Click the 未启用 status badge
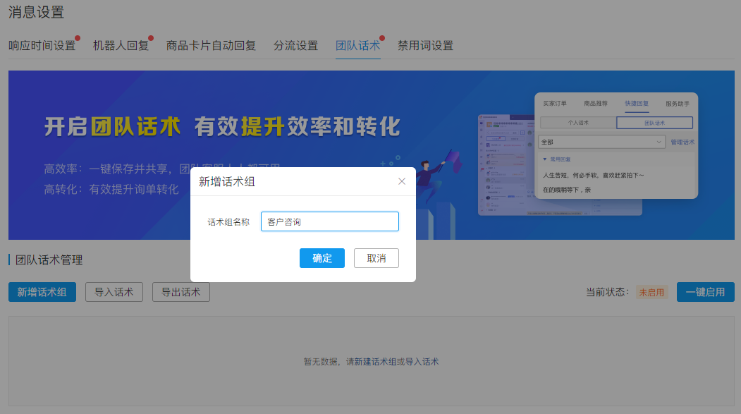This screenshot has width=741, height=414. click(651, 292)
